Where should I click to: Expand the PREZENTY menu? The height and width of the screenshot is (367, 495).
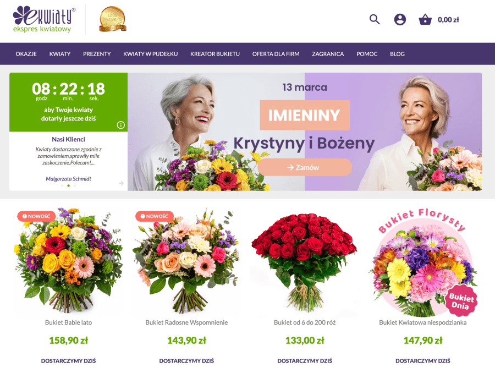(x=97, y=54)
